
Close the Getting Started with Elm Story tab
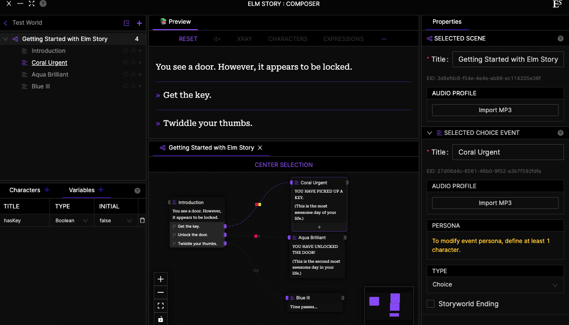[x=260, y=148]
